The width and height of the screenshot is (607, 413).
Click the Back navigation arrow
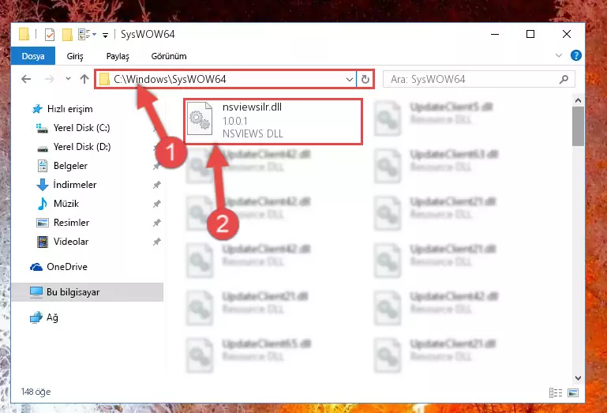26,80
